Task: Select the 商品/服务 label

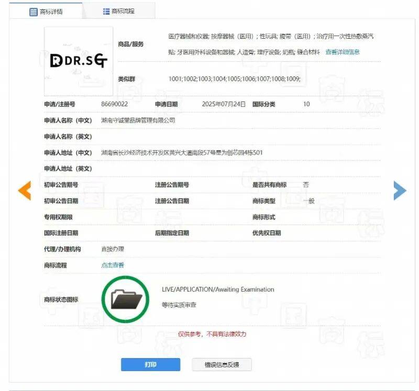Action: [x=131, y=44]
